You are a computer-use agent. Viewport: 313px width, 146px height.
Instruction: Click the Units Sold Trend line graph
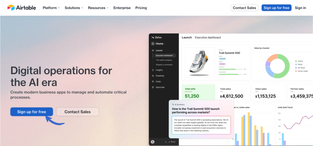(x=298, y=122)
